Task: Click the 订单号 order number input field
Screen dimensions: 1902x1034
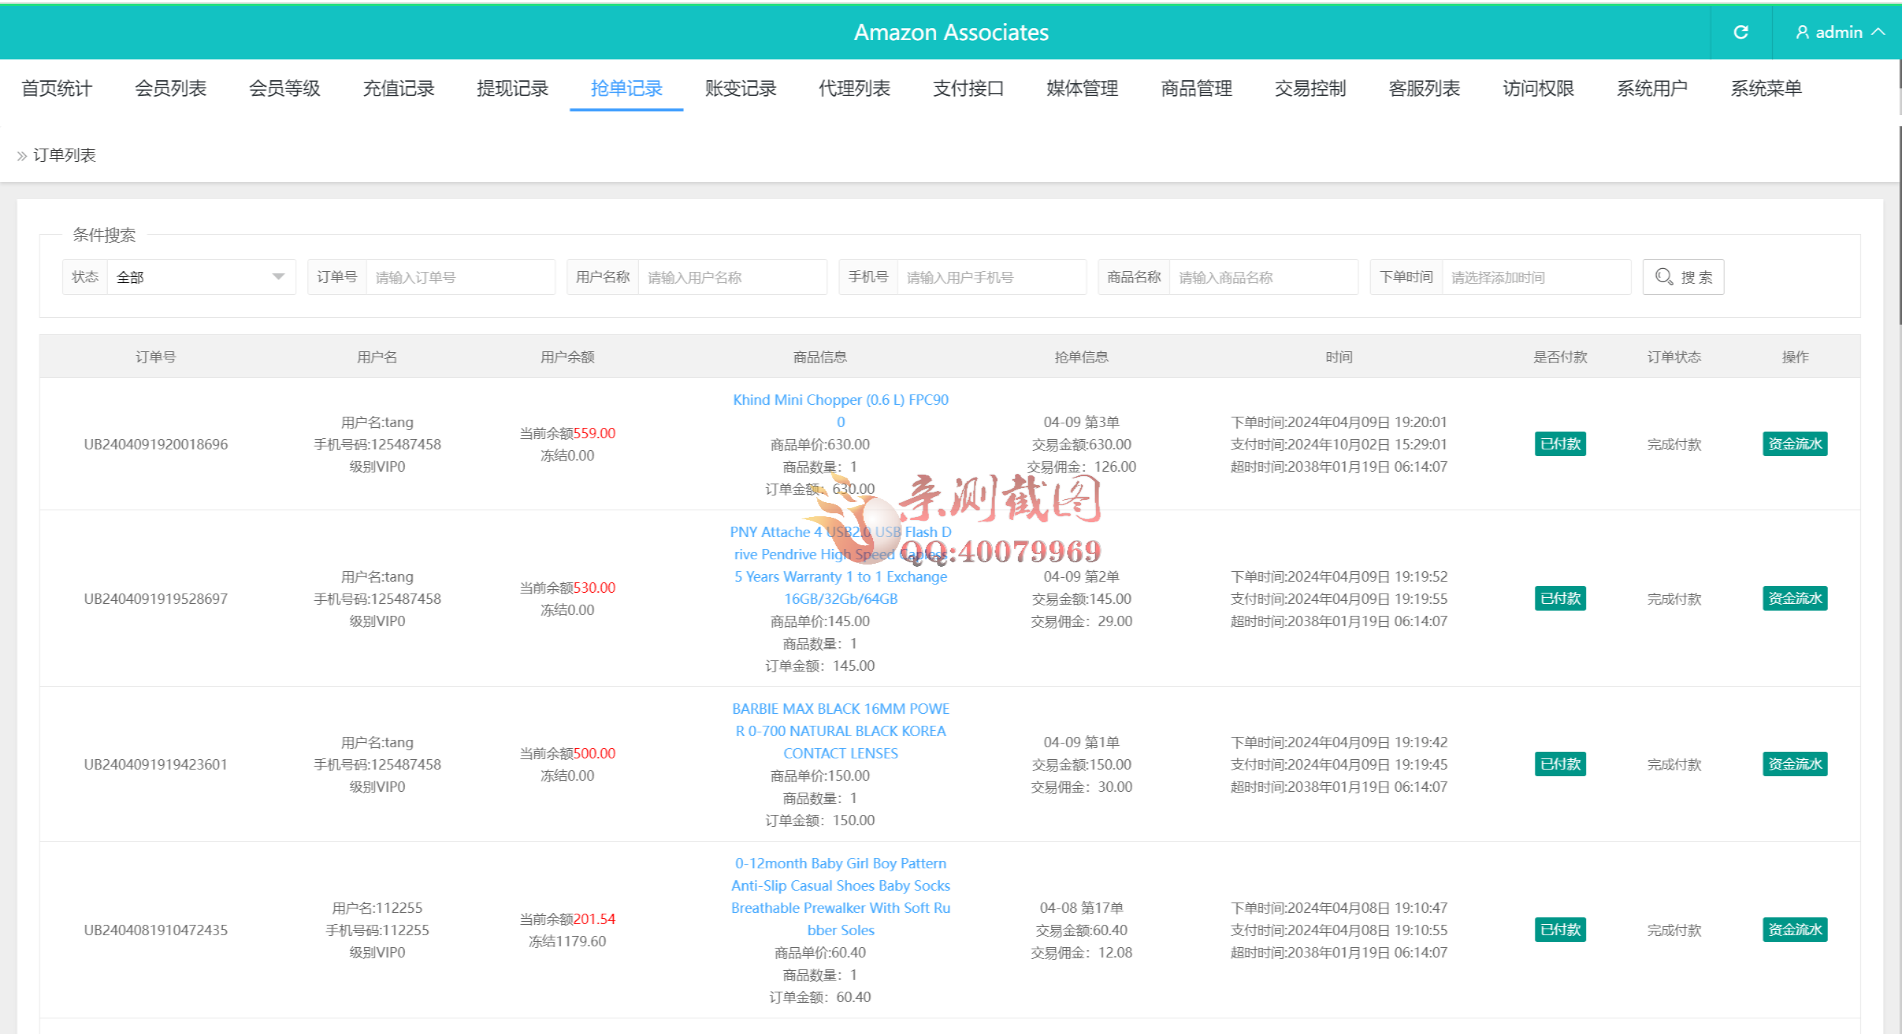Action: 461,276
